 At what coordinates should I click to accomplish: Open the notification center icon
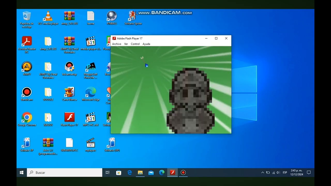[x=309, y=173]
